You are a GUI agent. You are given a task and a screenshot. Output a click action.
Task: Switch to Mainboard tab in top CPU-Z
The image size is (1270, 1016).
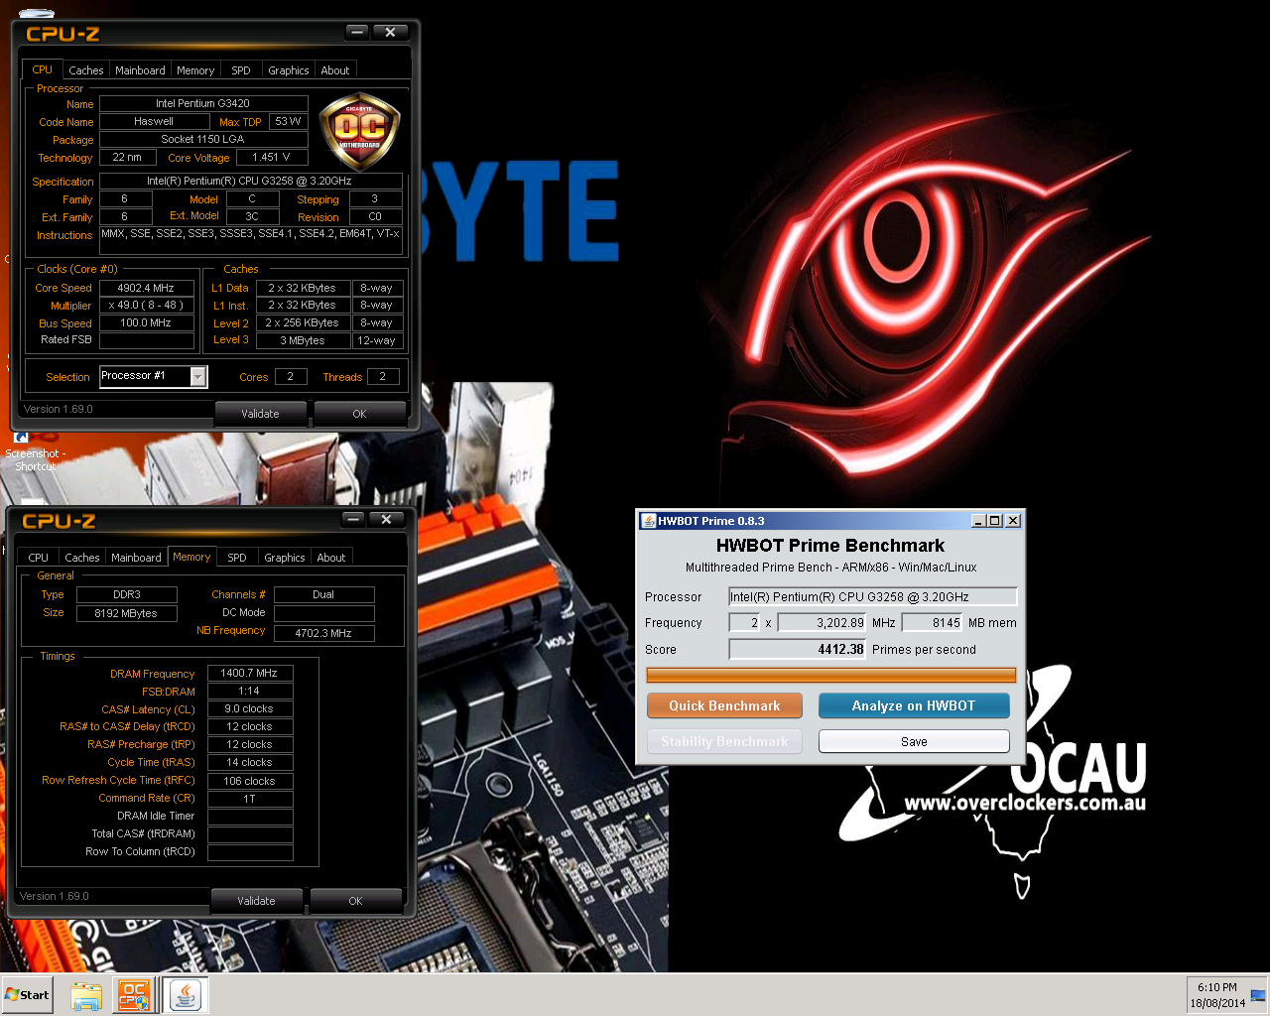[140, 70]
